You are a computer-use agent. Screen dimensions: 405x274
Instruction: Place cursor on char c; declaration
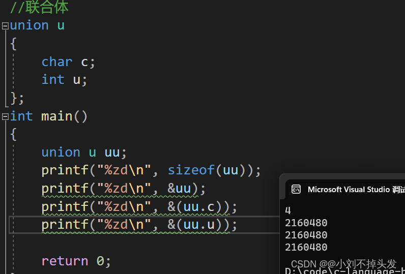click(69, 62)
